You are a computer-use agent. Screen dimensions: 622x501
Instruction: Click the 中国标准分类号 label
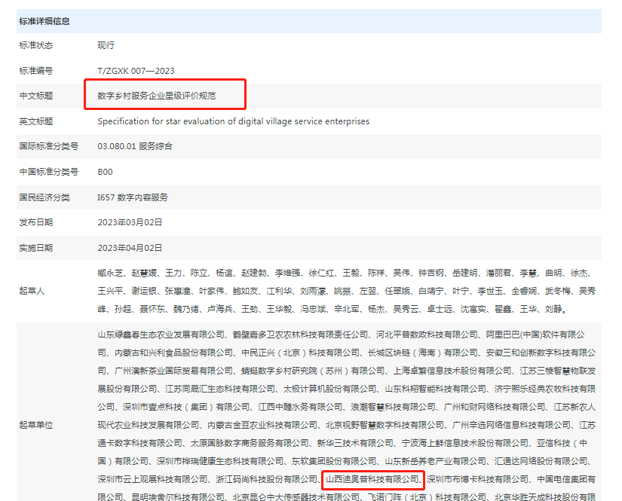click(x=49, y=172)
